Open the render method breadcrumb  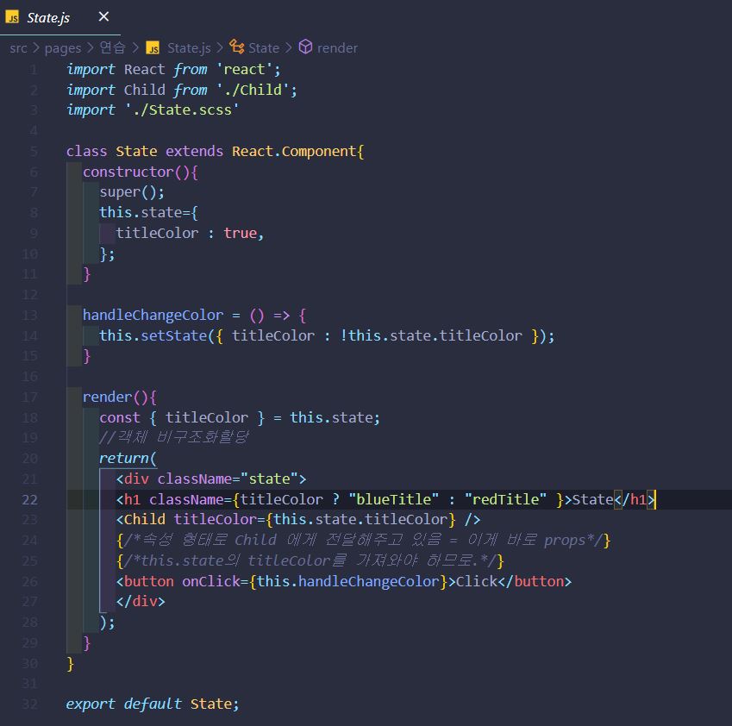click(x=337, y=48)
